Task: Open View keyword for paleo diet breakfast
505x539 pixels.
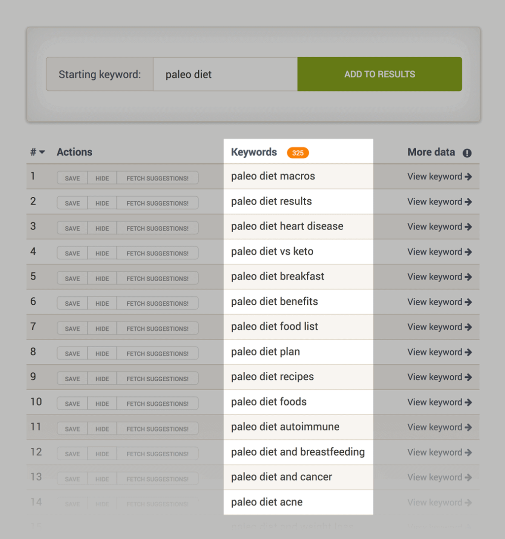Action: coord(434,277)
